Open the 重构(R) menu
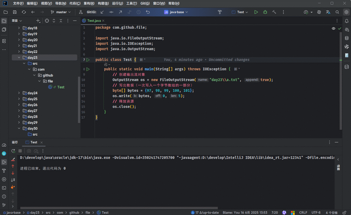The height and width of the screenshot is (215, 351). coord(89,3)
